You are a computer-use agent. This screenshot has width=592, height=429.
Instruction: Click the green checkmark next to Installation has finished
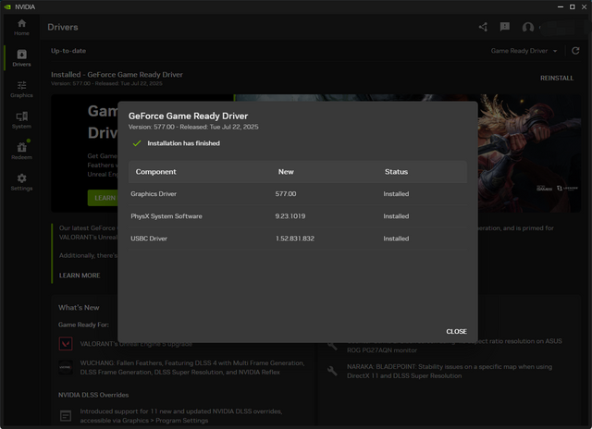pyautogui.click(x=137, y=143)
